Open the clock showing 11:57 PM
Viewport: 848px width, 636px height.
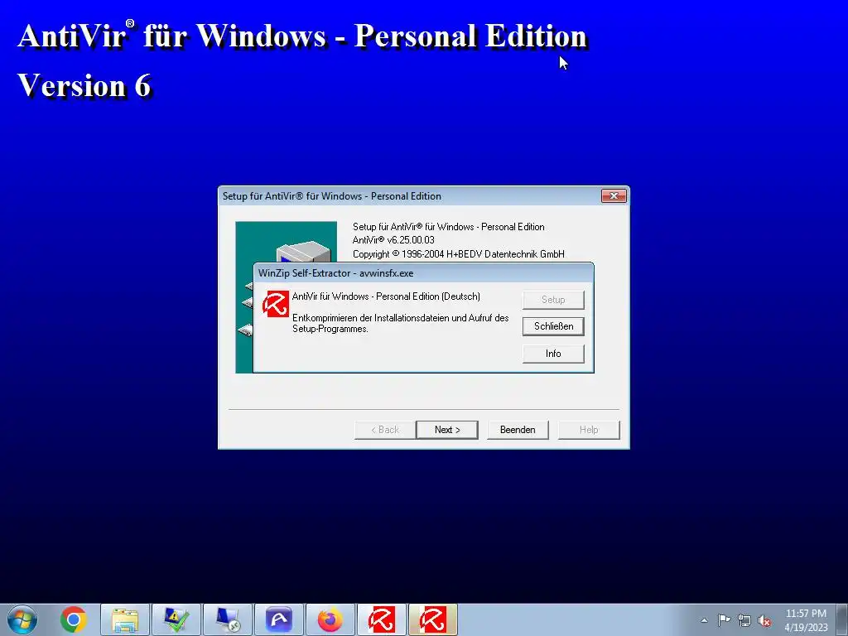coord(806,620)
